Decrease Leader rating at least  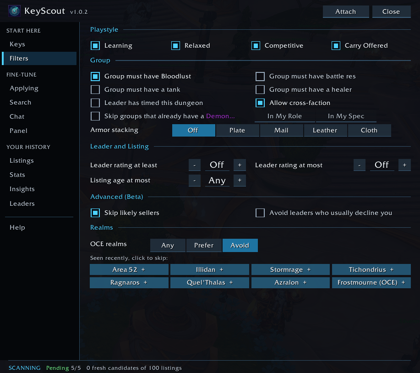[x=195, y=165]
